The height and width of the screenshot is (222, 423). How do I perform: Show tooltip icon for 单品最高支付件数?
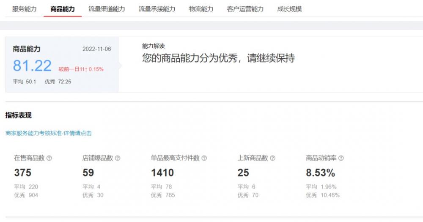coord(204,158)
